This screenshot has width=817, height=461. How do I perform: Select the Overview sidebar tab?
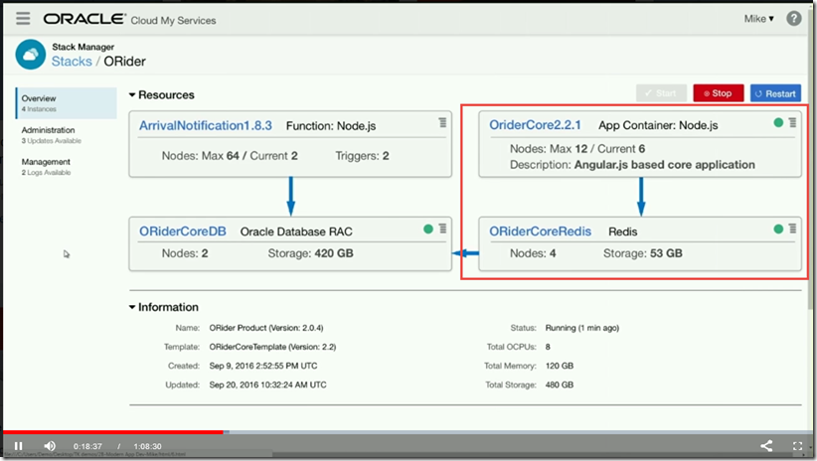pyautogui.click(x=67, y=103)
